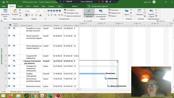The width and height of the screenshot is (174, 98).
Task: Mark task 75% complete
Action: click(57, 11)
